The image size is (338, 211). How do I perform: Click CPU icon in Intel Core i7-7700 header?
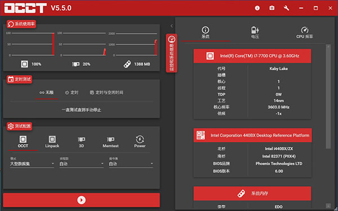click(x=210, y=56)
